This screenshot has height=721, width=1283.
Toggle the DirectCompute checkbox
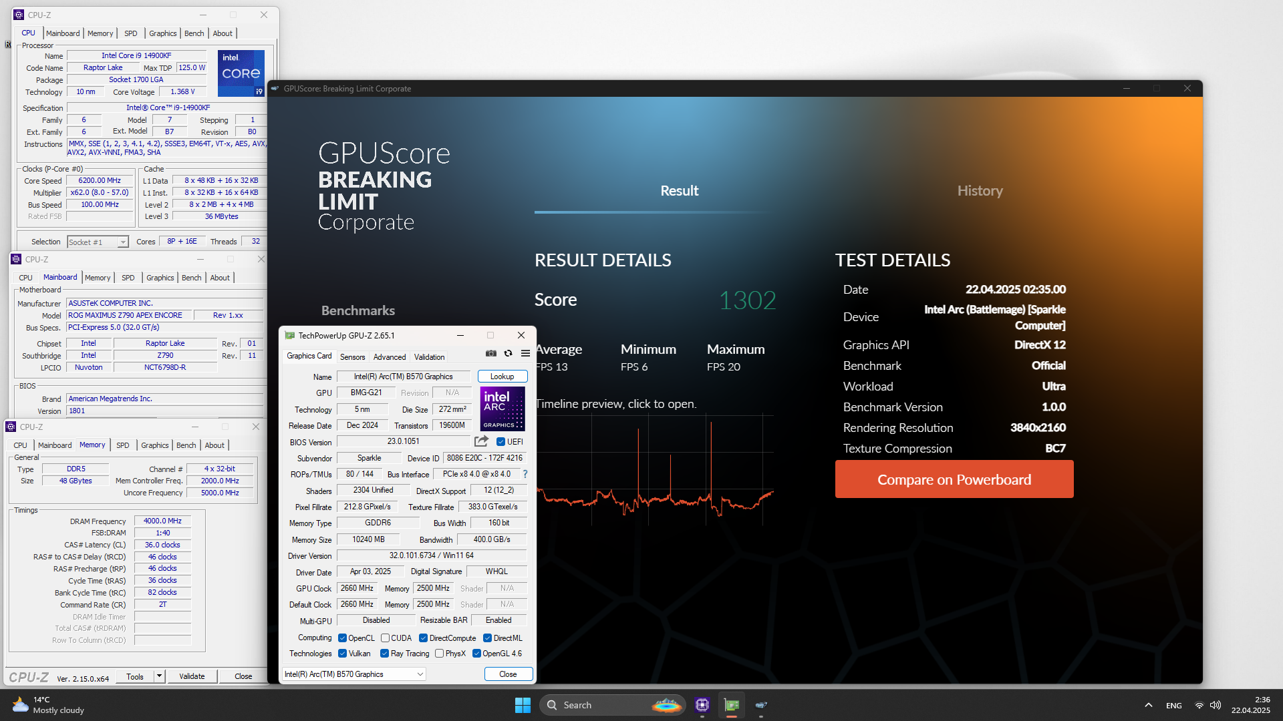(x=423, y=638)
